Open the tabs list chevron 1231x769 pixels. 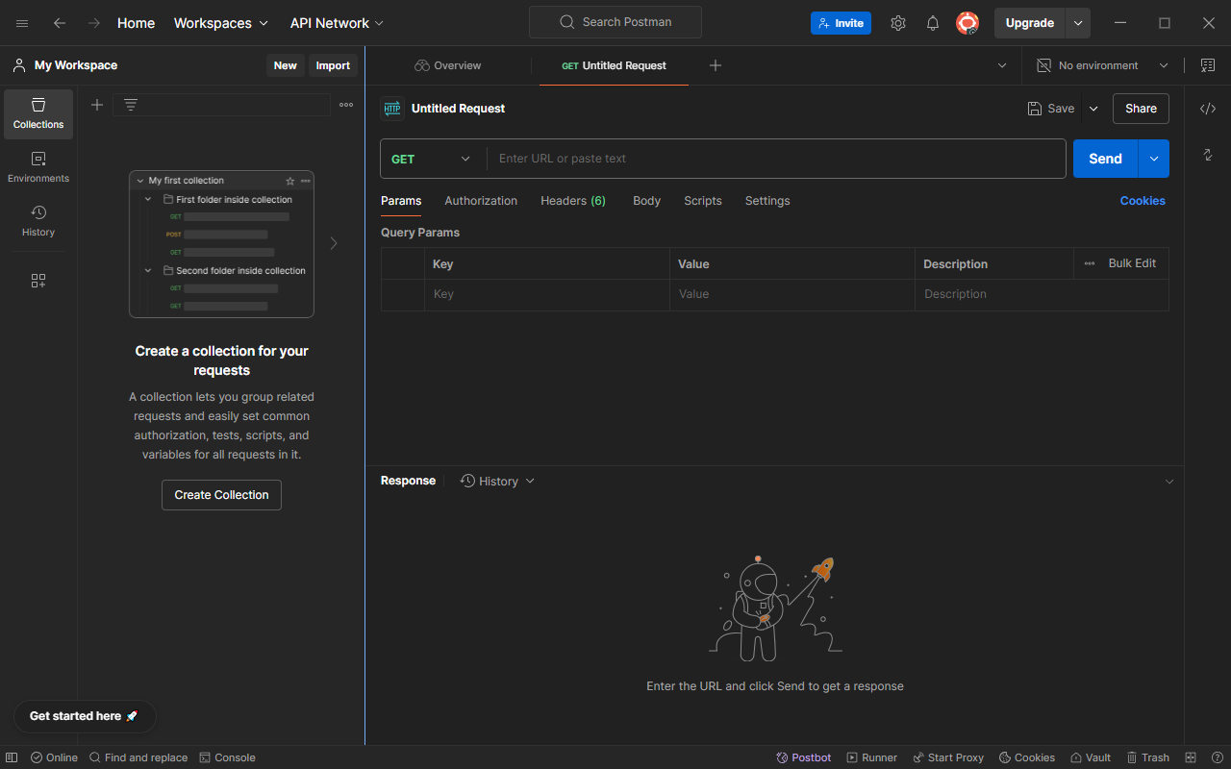tap(1002, 65)
